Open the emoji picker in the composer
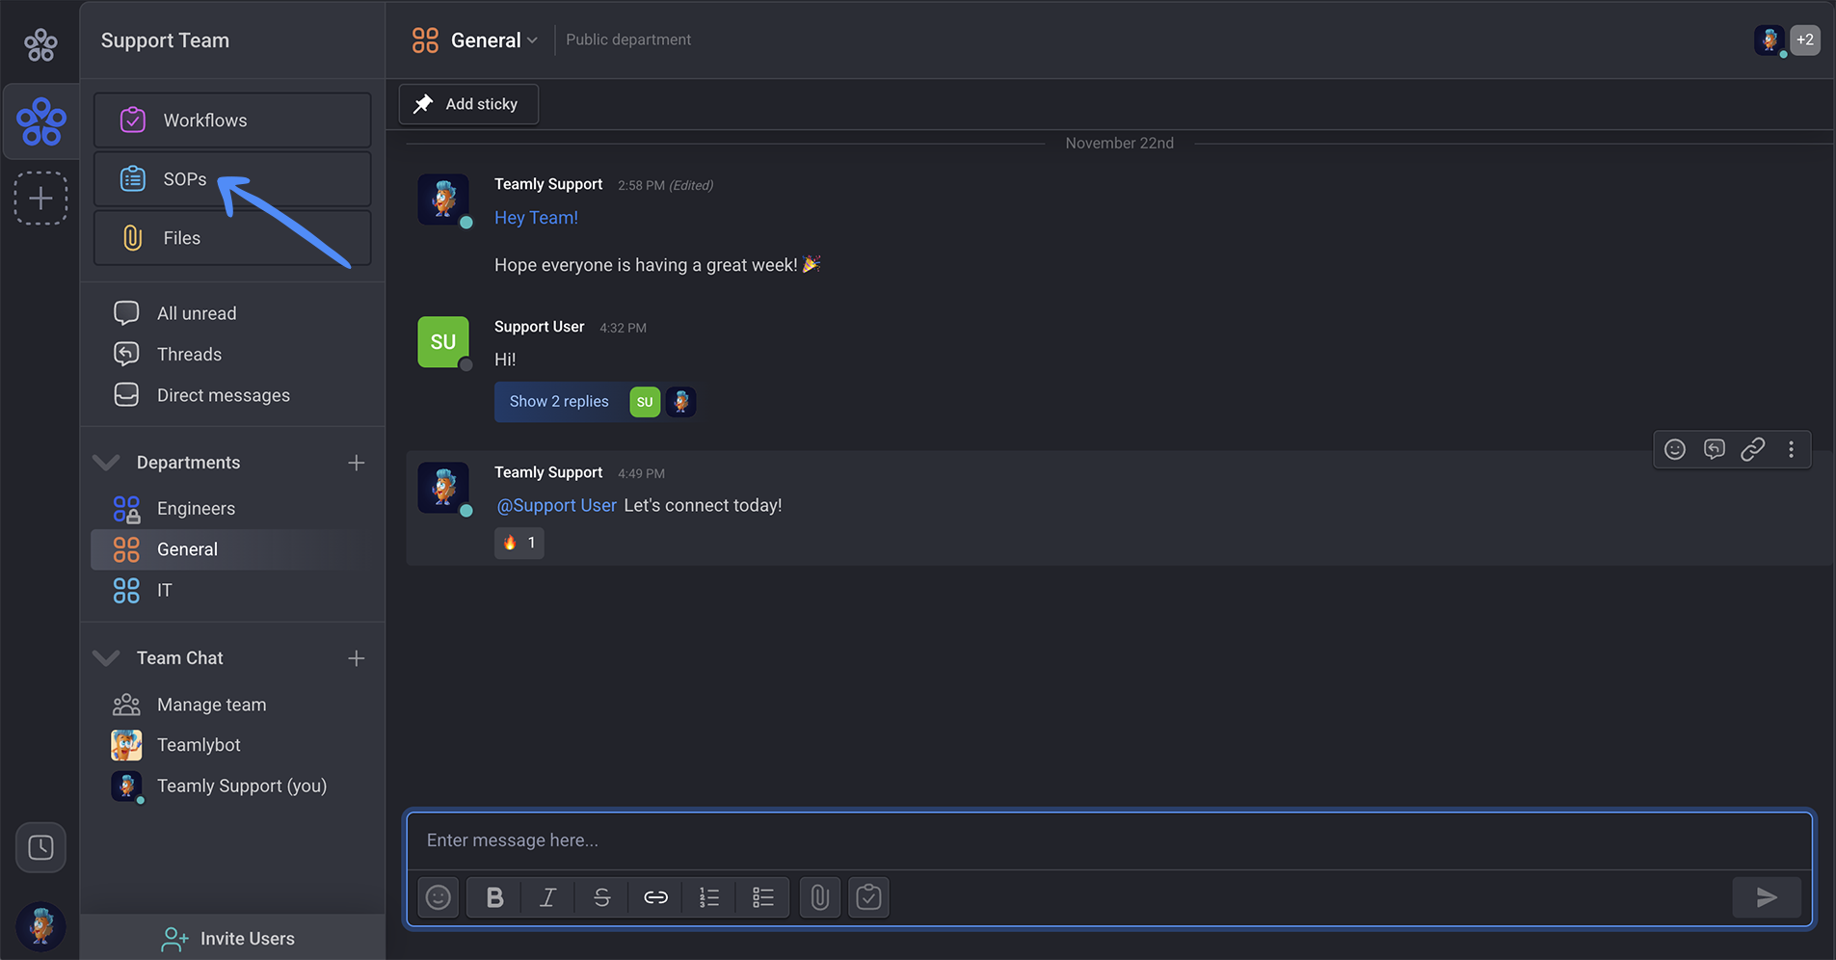Viewport: 1836px width, 960px height. click(x=439, y=897)
